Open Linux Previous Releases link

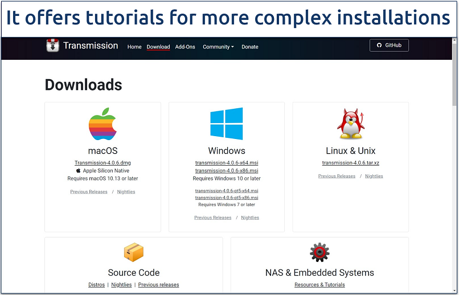tap(337, 176)
